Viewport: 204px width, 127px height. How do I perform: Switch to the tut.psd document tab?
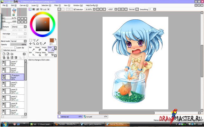click(95, 117)
